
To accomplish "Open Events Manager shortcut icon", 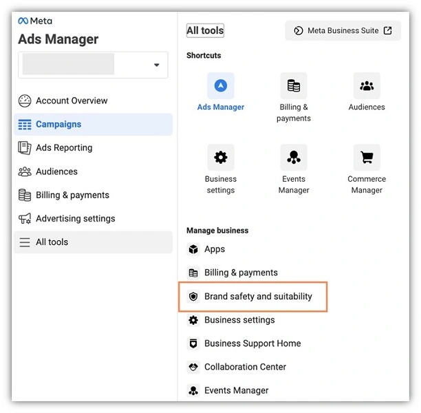I will [294, 158].
